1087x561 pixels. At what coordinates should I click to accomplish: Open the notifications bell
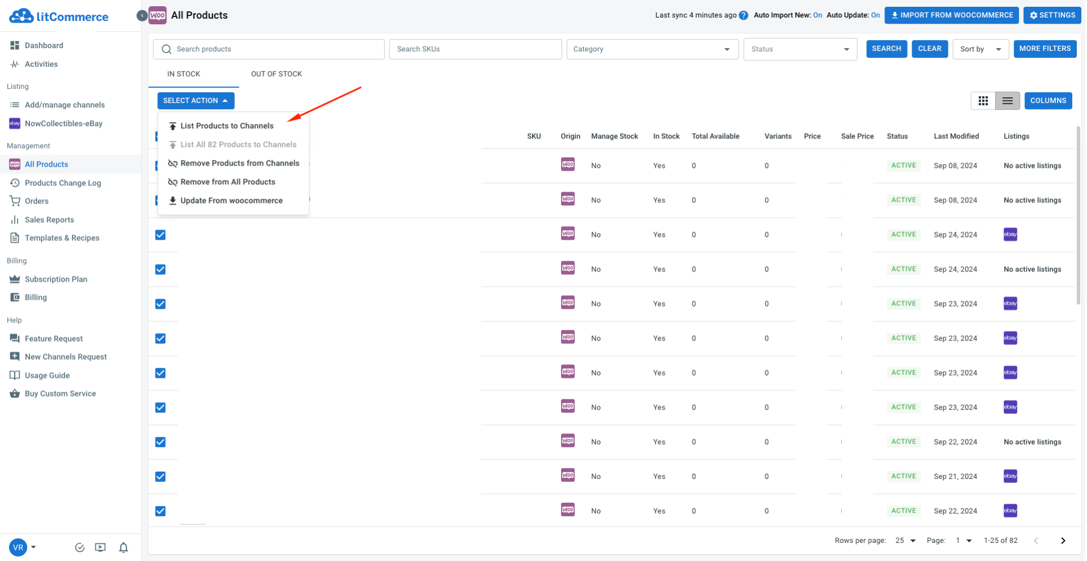point(123,547)
